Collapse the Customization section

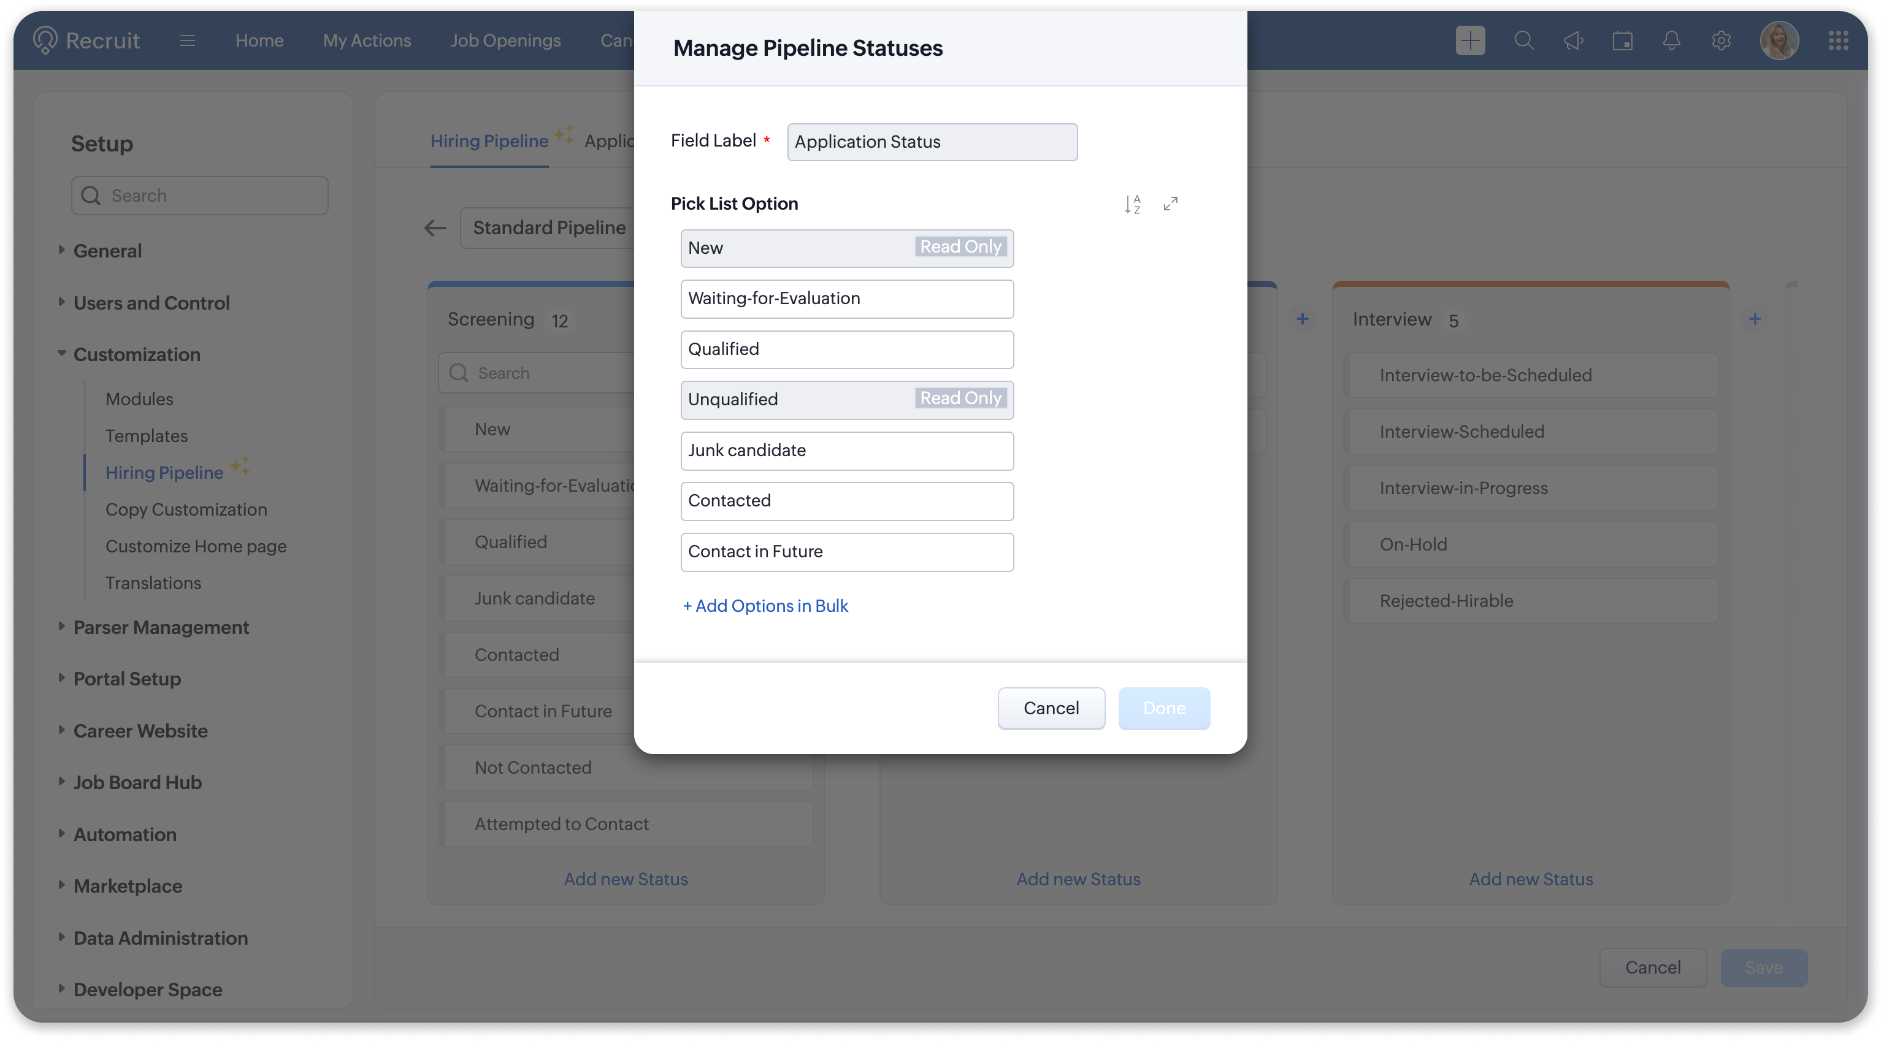click(x=61, y=354)
